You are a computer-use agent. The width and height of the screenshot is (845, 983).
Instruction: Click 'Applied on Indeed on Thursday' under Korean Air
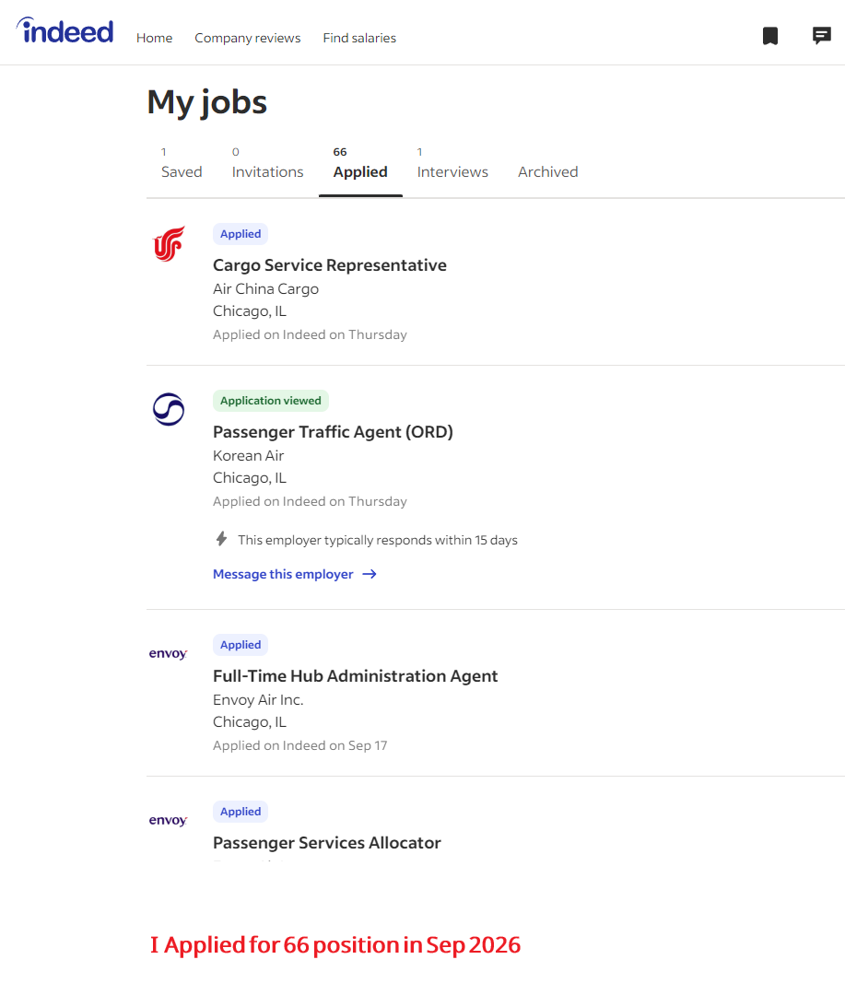[x=310, y=501]
